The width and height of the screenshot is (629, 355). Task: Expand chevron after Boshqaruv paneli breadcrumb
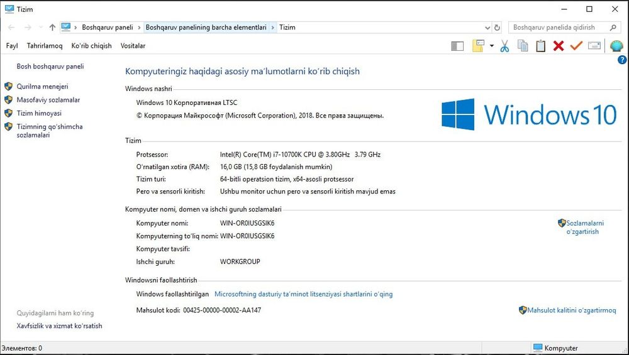pyautogui.click(x=139, y=28)
